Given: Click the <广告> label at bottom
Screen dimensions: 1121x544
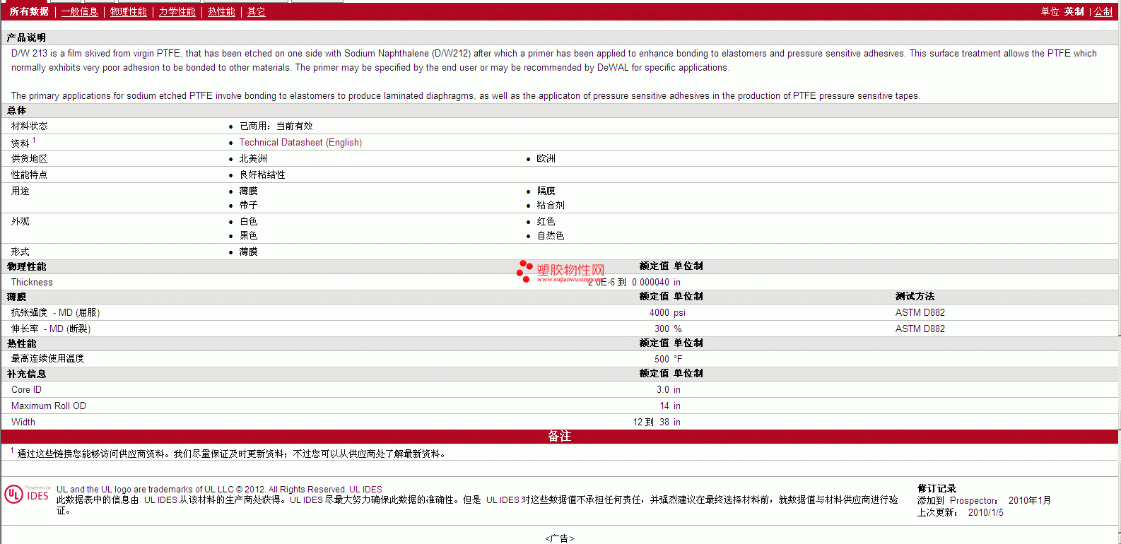Looking at the screenshot, I should 560,538.
